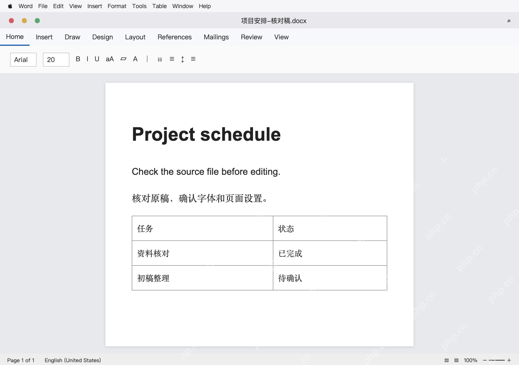Open the Window menu
519x365 pixels.
coord(183,6)
